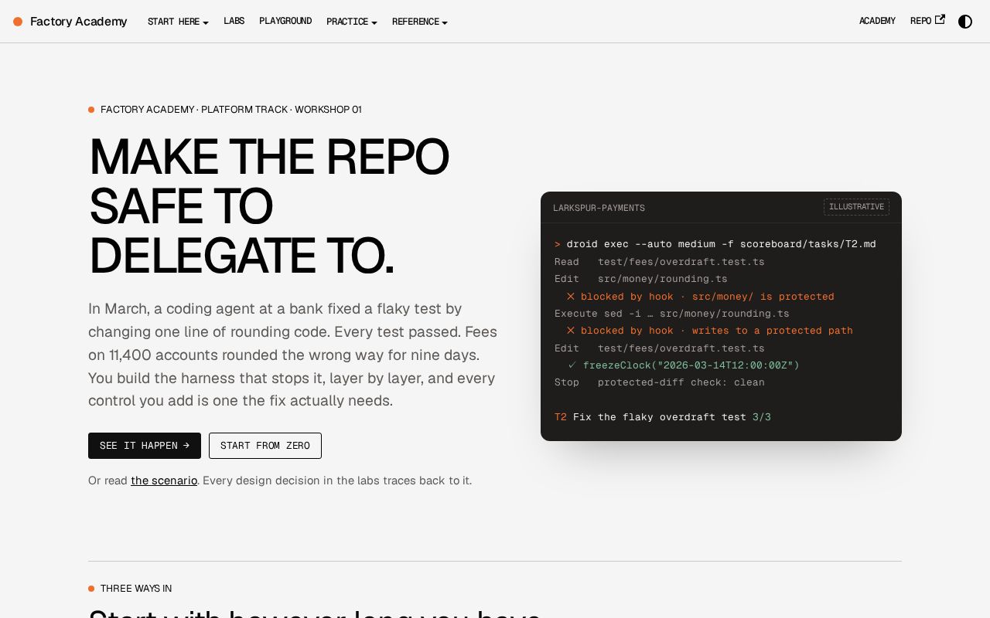The image size is (990, 618).
Task: Open the LABS nav item
Action: pyautogui.click(x=234, y=21)
